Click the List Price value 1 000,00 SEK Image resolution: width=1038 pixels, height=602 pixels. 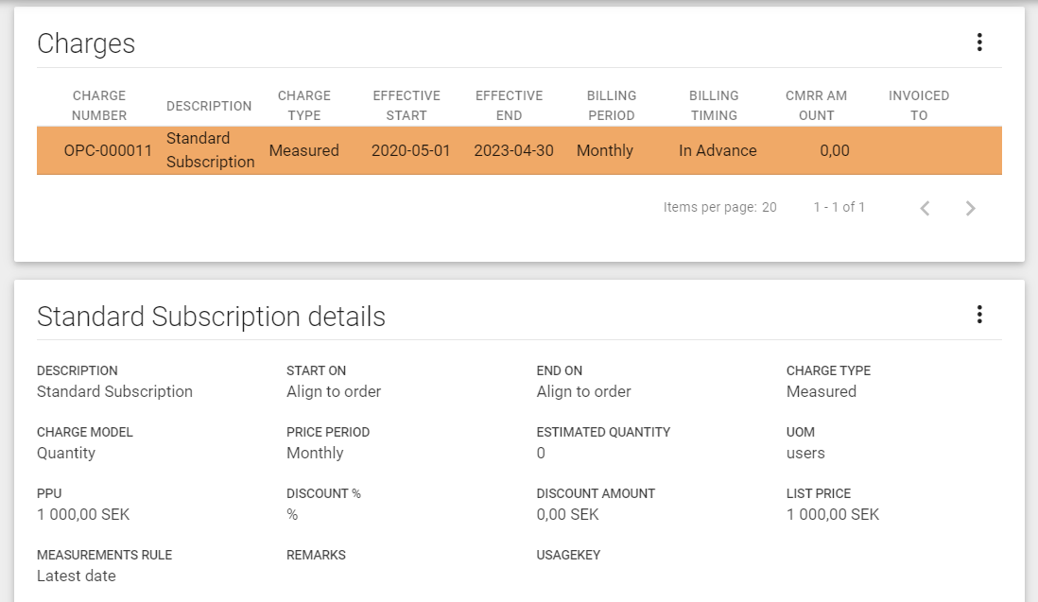tap(833, 515)
